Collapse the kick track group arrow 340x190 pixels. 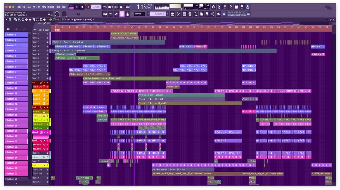click(x=45, y=107)
